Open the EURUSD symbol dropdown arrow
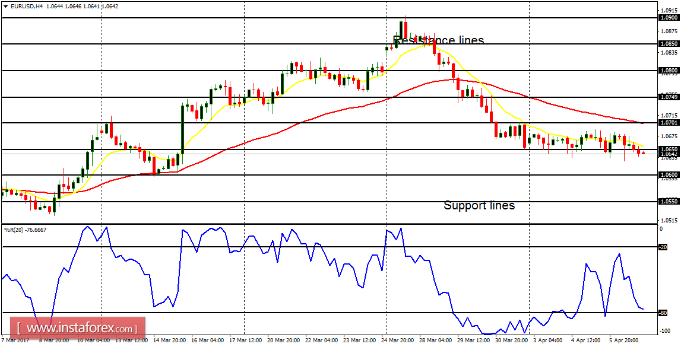The image size is (681, 347). click(6, 5)
